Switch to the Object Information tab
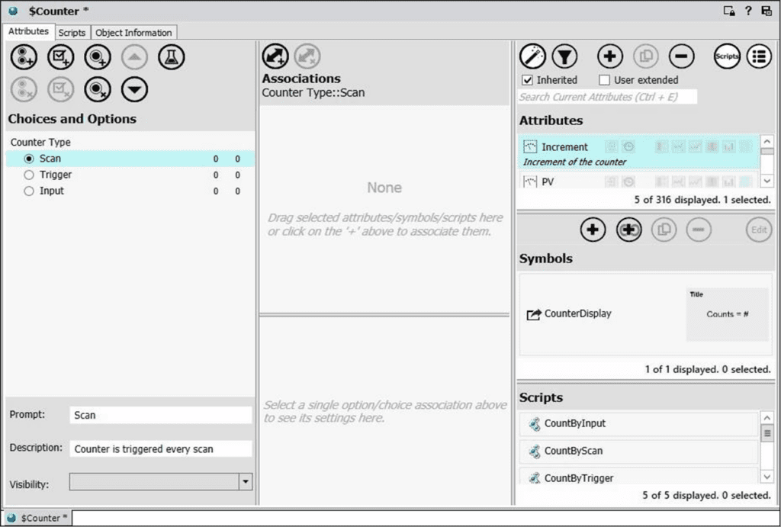 point(134,32)
